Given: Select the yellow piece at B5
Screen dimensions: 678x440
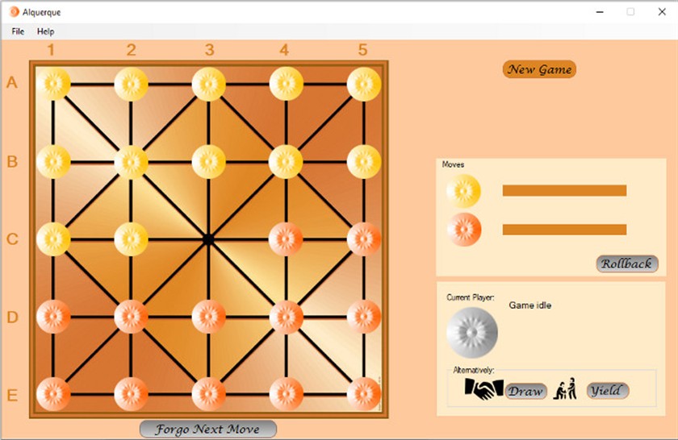Looking at the screenshot, I should point(364,161).
